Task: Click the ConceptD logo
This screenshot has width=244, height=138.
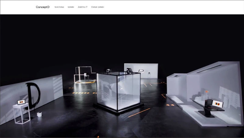Action: (42, 7)
